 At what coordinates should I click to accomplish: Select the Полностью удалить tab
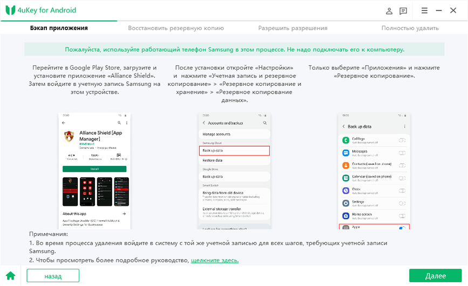tap(410, 28)
